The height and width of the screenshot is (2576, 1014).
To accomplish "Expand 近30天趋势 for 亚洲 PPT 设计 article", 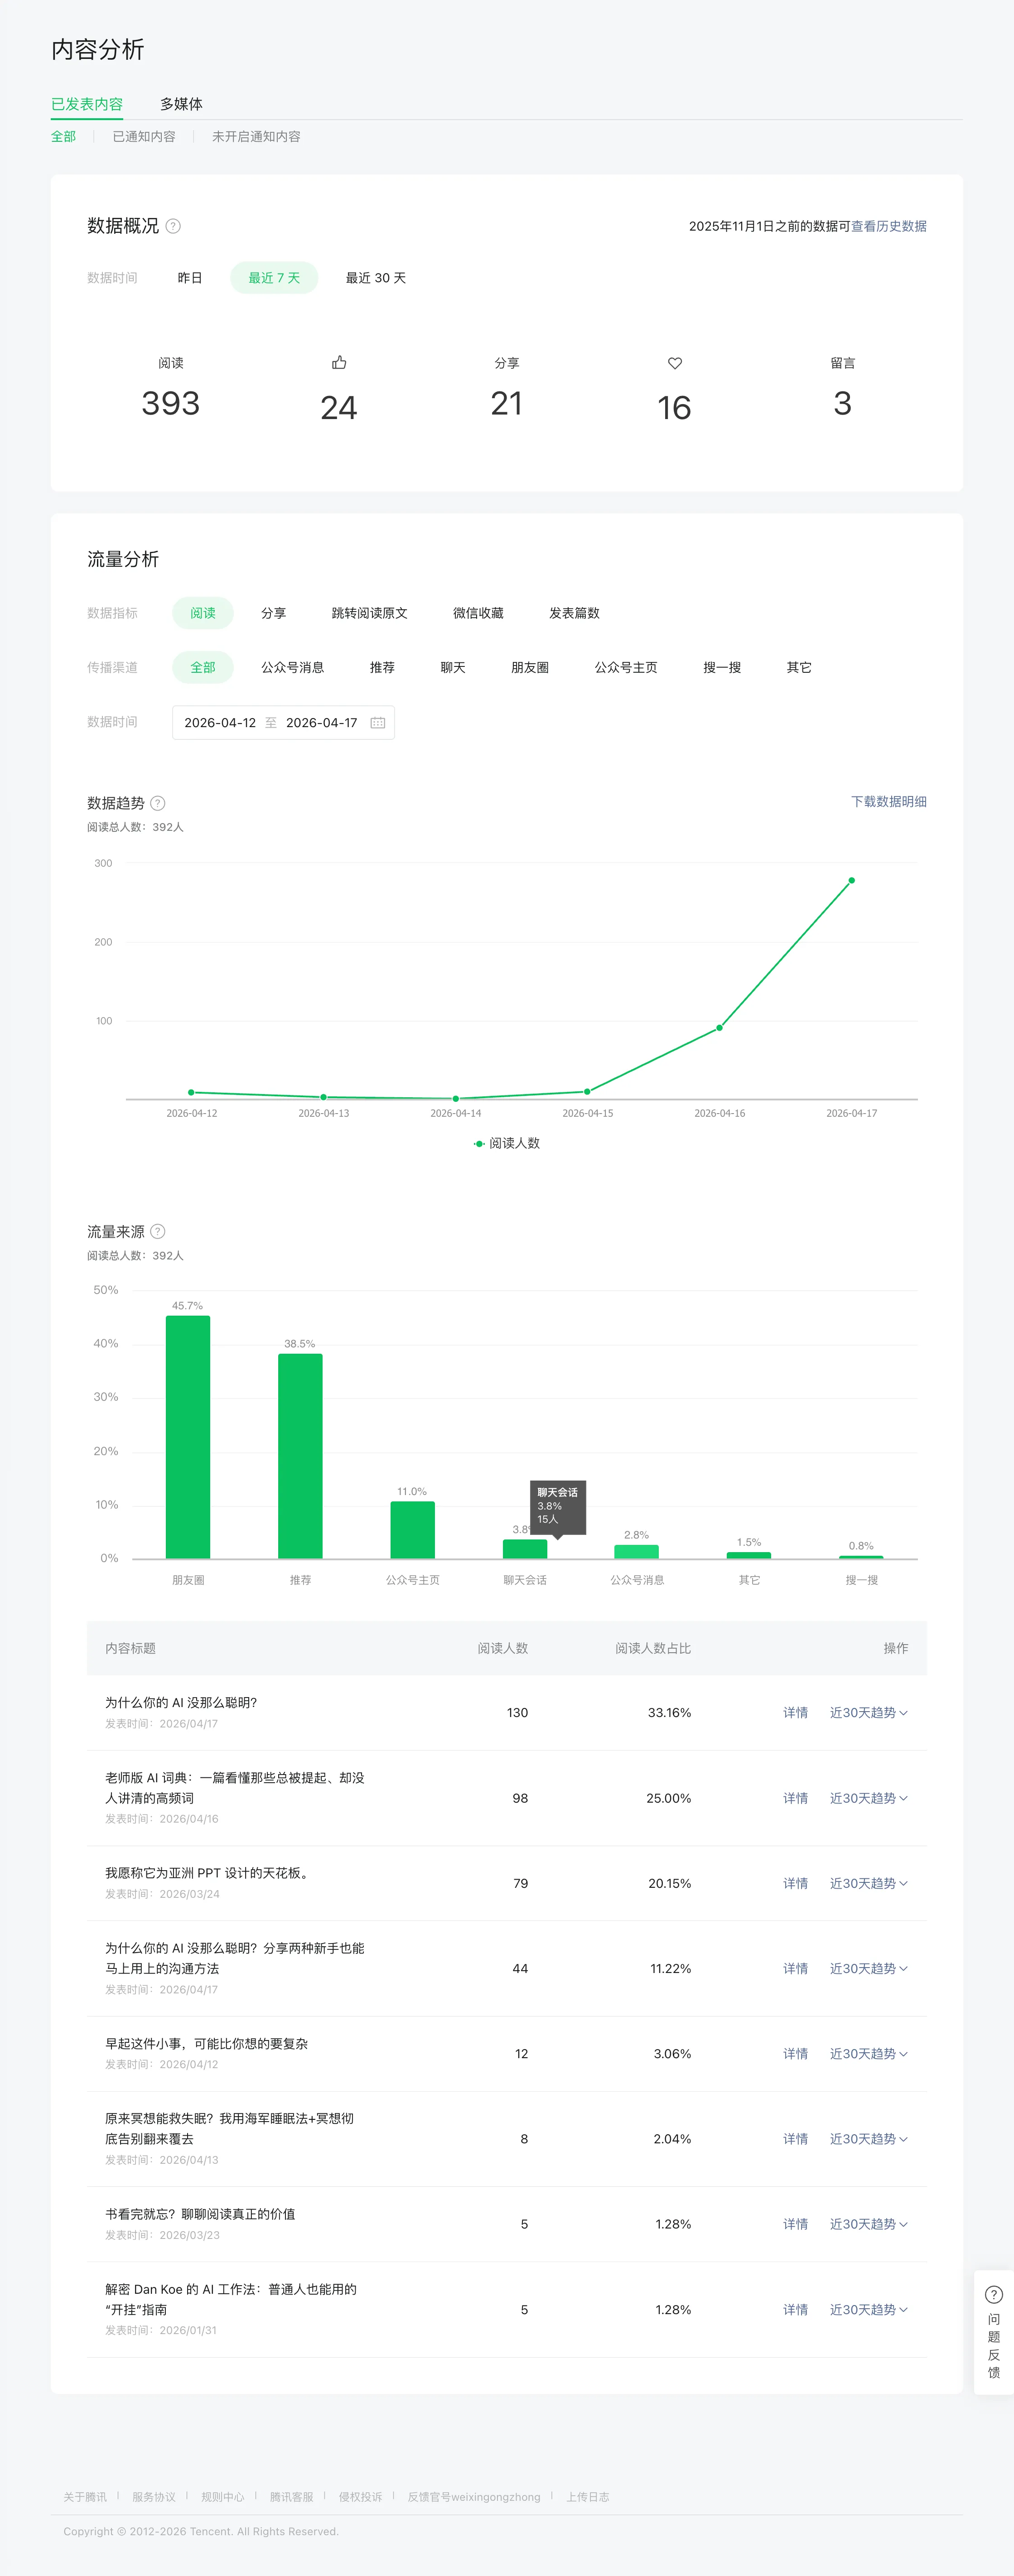I will point(868,1883).
